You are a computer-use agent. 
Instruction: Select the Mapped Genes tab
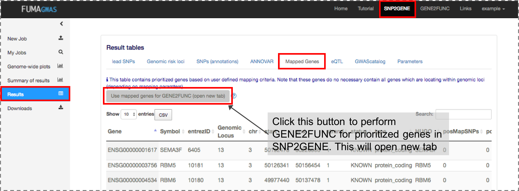302,62
